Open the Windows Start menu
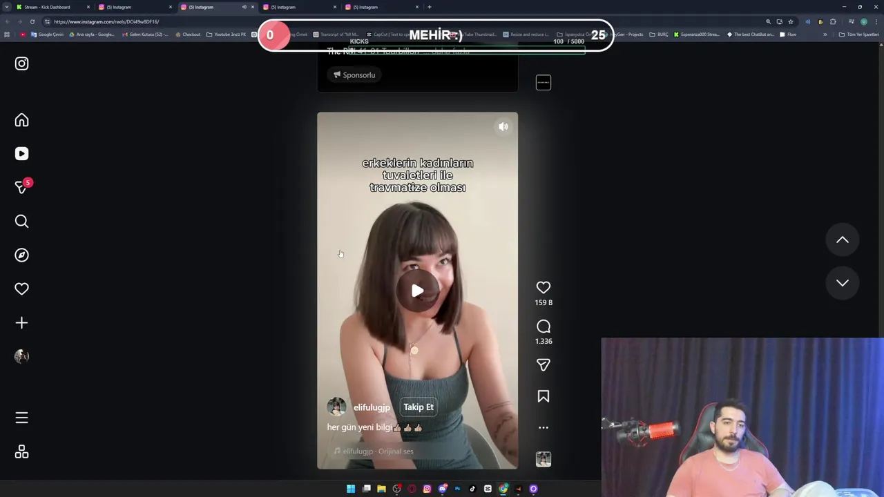Screen dimensions: 884x497 coord(351,489)
